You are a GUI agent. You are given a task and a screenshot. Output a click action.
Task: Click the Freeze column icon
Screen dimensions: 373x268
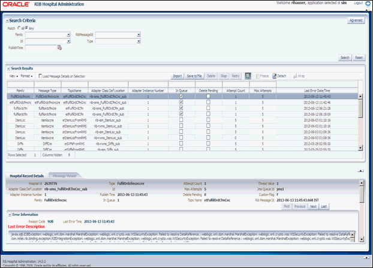(257, 76)
